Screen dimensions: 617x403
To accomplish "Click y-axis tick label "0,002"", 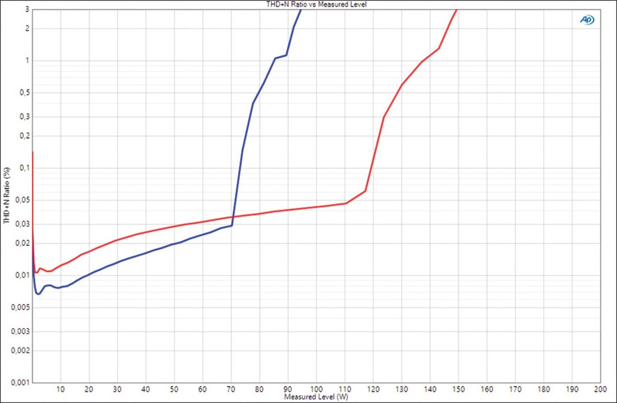I will click(x=21, y=350).
